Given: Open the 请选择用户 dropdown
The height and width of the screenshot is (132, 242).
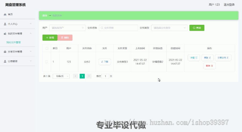Looking at the screenshot, I should 67,28.
